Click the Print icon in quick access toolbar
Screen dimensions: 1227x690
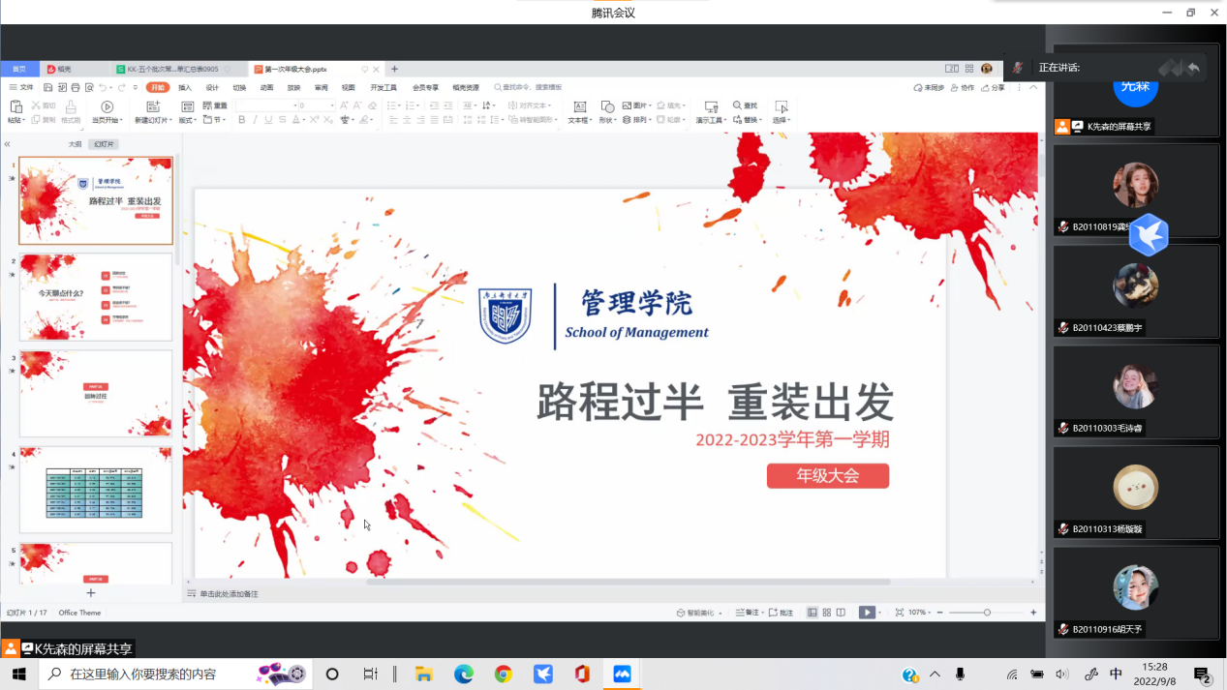click(x=76, y=87)
